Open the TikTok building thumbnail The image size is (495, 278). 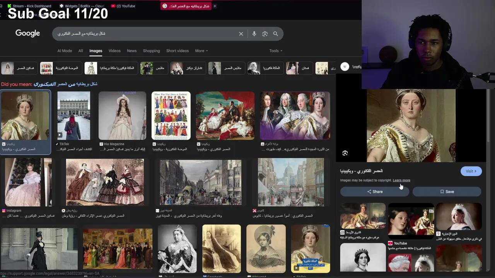(x=73, y=115)
